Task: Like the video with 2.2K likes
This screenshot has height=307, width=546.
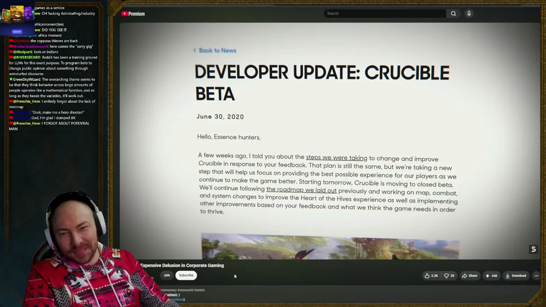Action: [x=431, y=276]
